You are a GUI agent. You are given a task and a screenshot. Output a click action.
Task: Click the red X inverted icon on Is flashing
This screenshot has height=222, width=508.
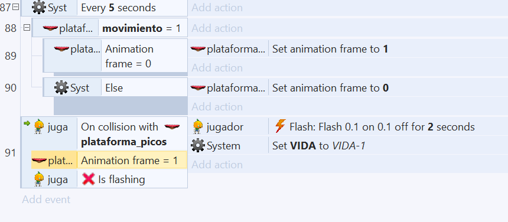(88, 179)
